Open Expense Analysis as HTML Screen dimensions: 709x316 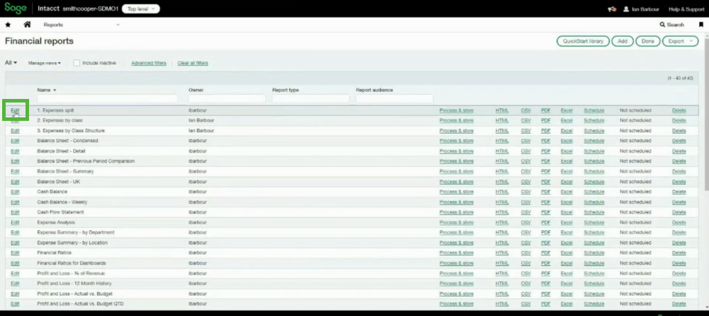[502, 222]
